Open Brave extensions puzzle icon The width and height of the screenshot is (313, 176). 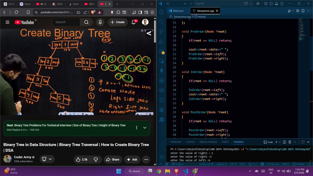(118, 12)
